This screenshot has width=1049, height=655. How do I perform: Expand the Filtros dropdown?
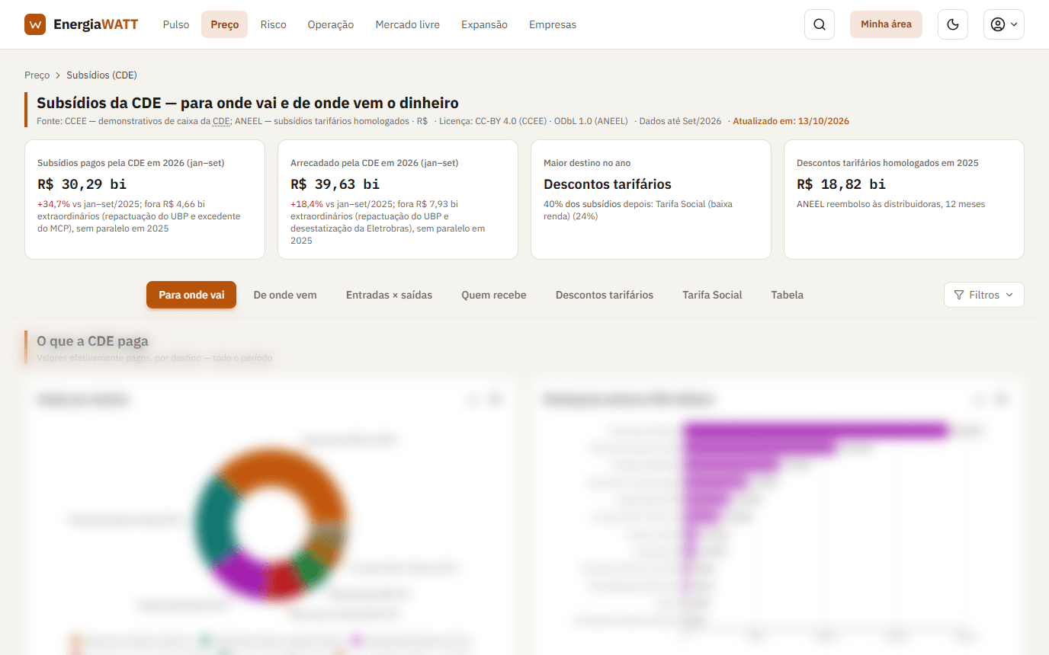pos(984,295)
